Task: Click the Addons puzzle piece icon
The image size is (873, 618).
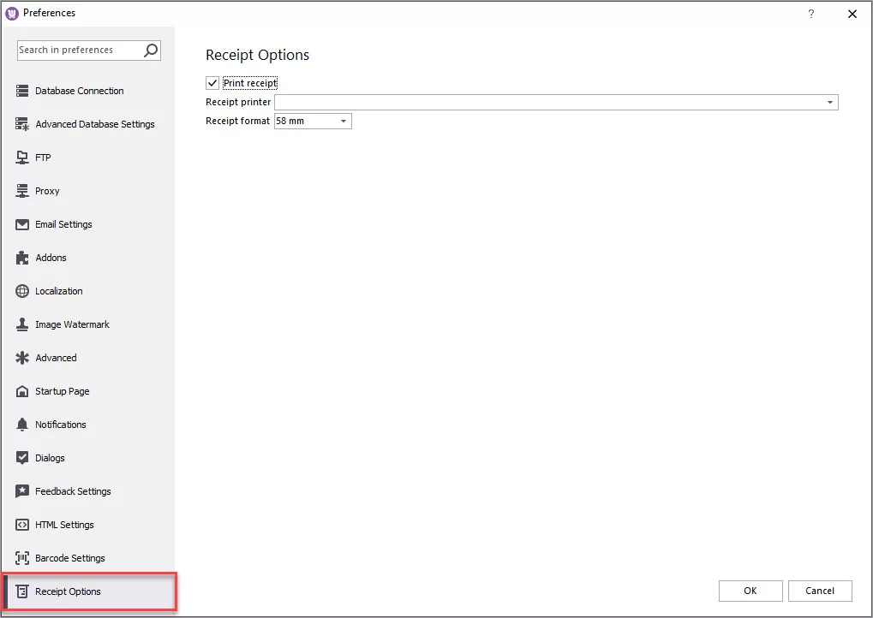Action: pyautogui.click(x=22, y=258)
